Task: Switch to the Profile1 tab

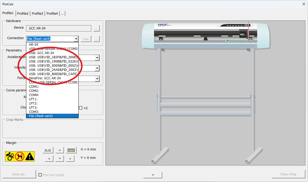Action: click(x=8, y=13)
